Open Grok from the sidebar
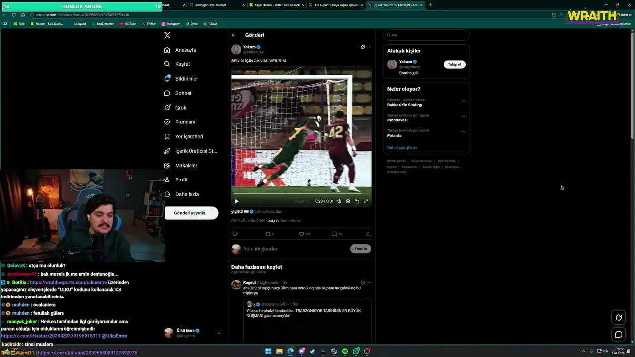Image resolution: width=635 pixels, height=357 pixels. [x=175, y=108]
